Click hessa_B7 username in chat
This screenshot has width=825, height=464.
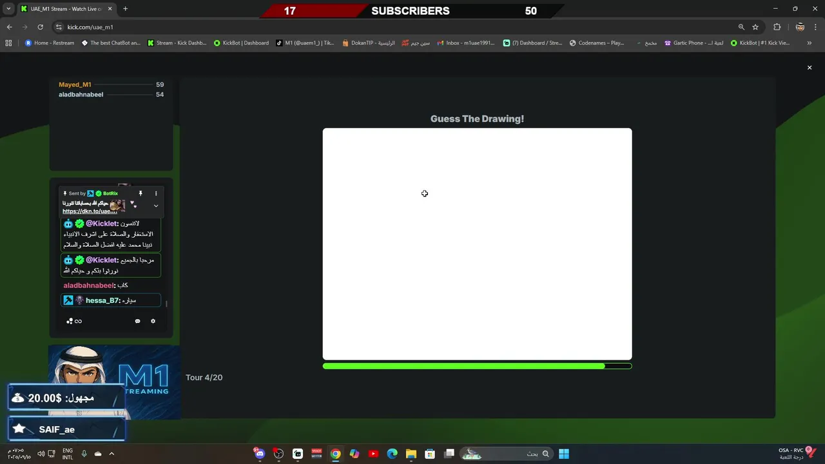[x=102, y=300]
